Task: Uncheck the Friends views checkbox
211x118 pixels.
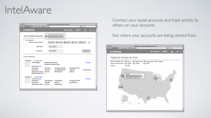Action: 126,61
